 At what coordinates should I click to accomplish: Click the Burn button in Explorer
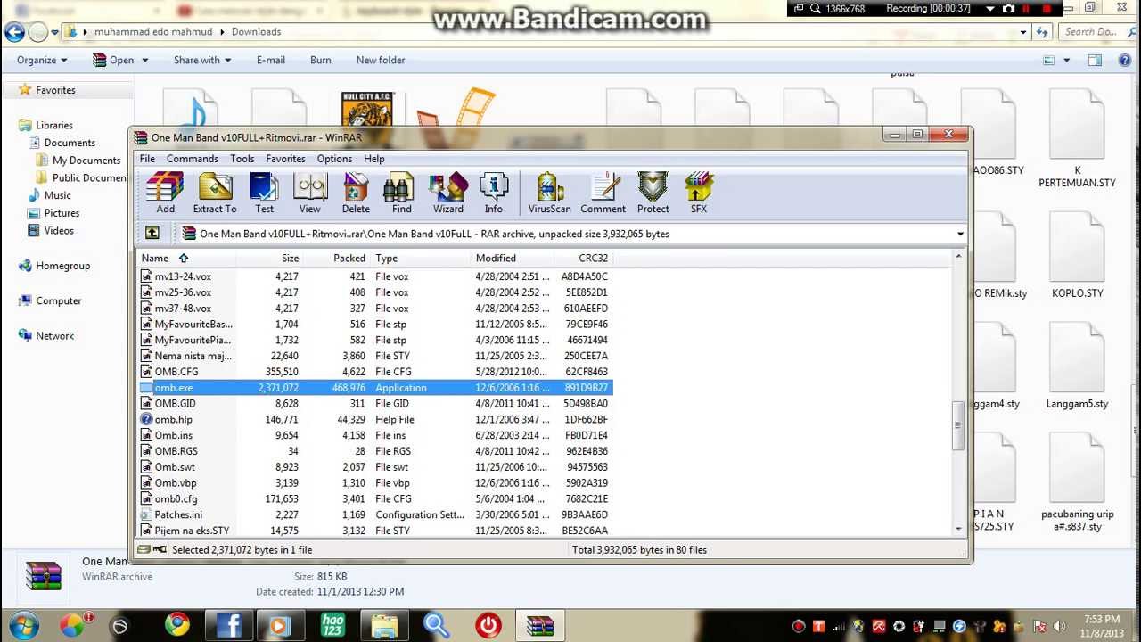(321, 61)
